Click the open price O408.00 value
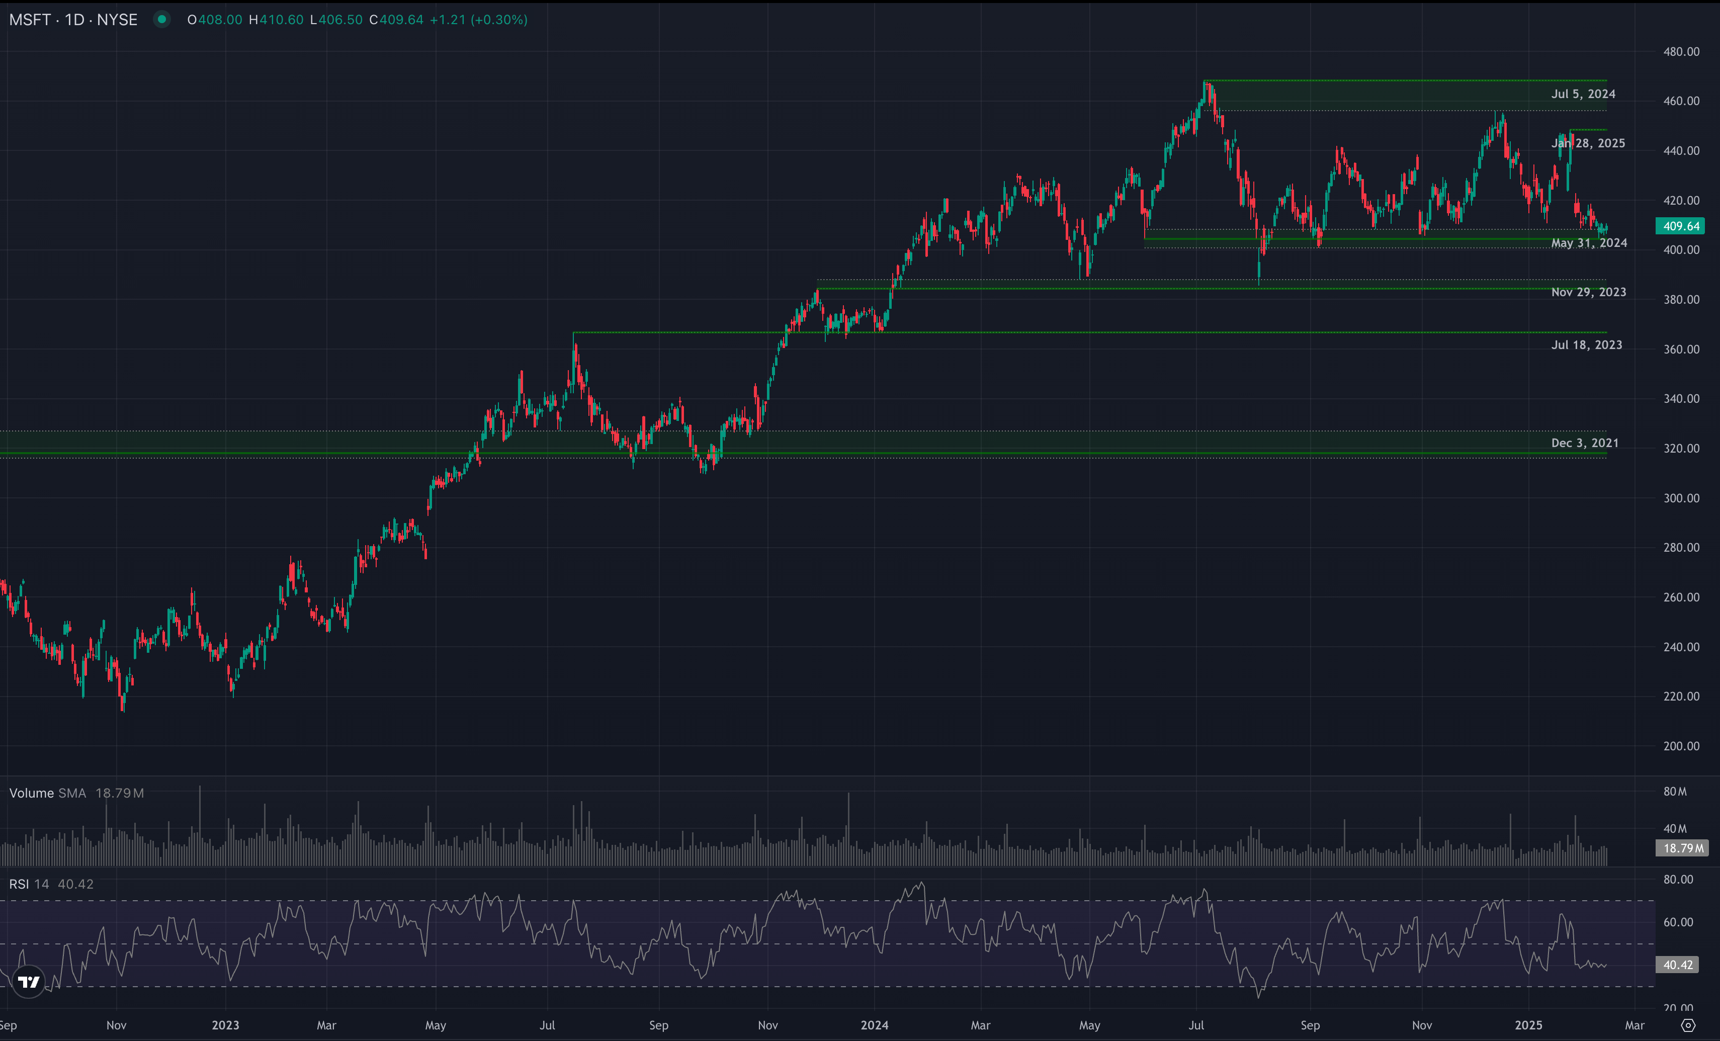The width and height of the screenshot is (1720, 1041). pos(215,20)
